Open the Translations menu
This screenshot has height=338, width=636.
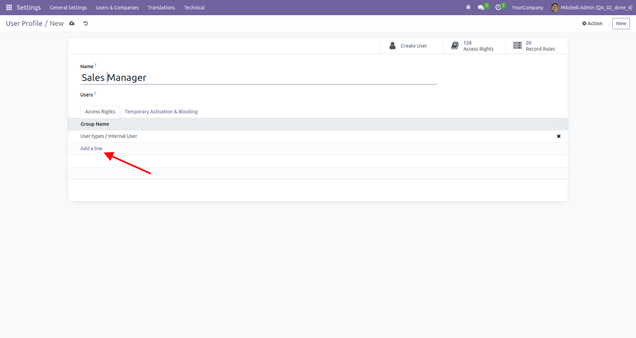pos(161,7)
